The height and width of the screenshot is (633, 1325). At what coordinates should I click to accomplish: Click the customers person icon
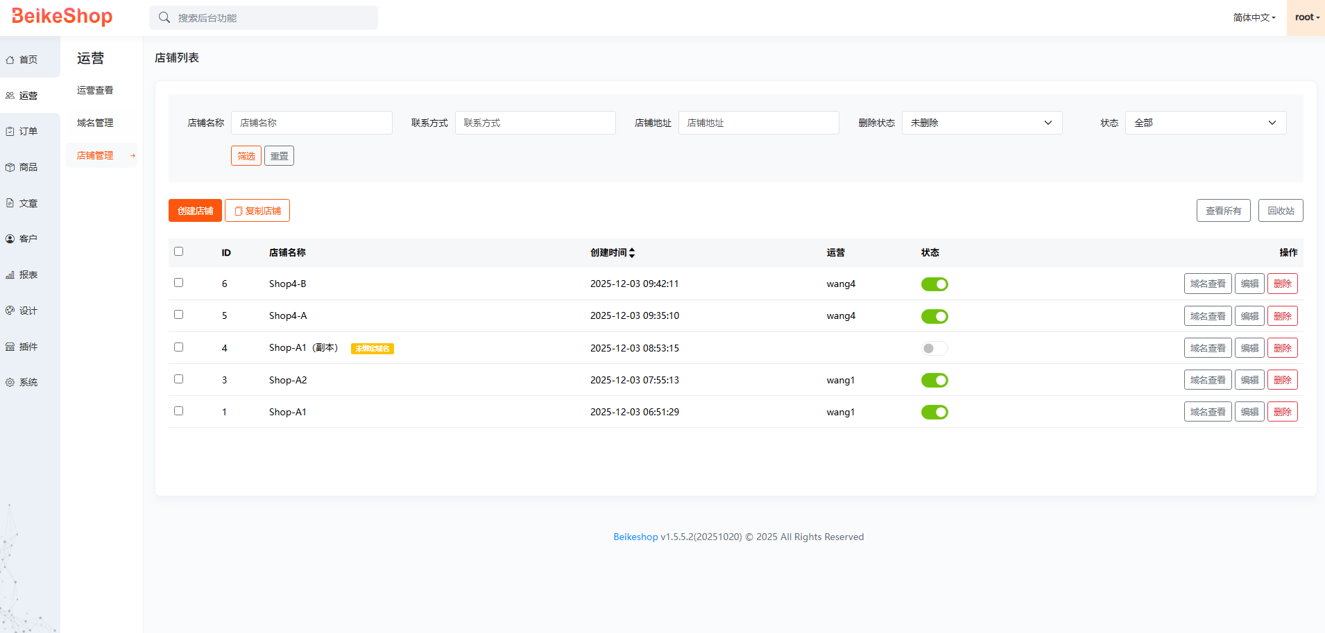coord(10,239)
